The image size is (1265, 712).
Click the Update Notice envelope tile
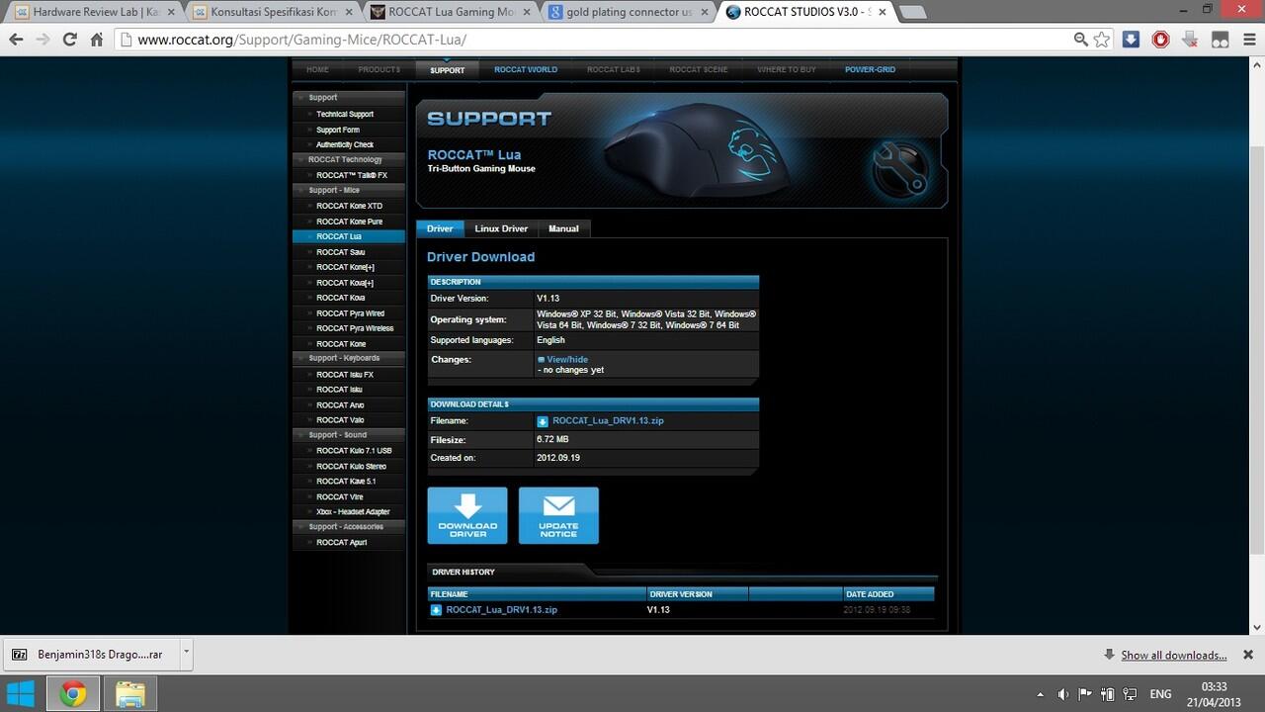coord(558,515)
